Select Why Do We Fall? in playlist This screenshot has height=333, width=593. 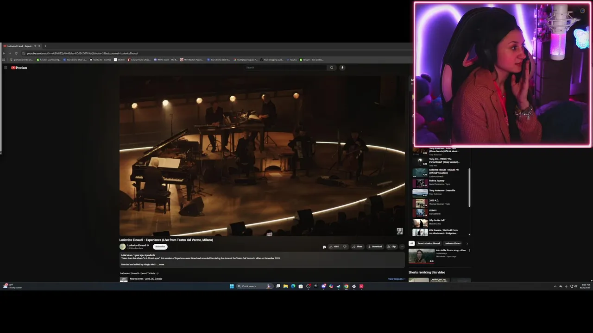click(x=440, y=222)
